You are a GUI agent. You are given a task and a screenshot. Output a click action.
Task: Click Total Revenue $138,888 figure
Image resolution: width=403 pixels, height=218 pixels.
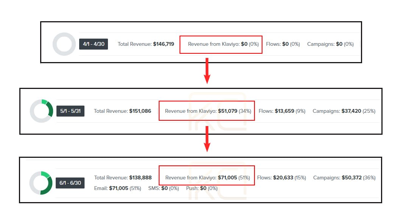(x=123, y=178)
